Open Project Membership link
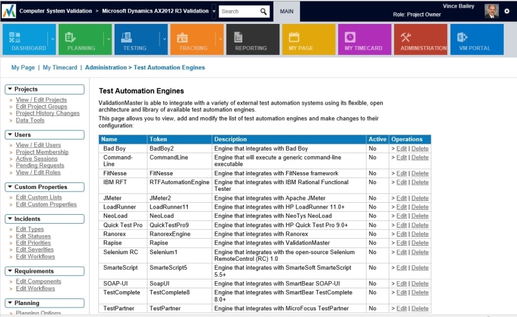The height and width of the screenshot is (317, 517). click(42, 152)
